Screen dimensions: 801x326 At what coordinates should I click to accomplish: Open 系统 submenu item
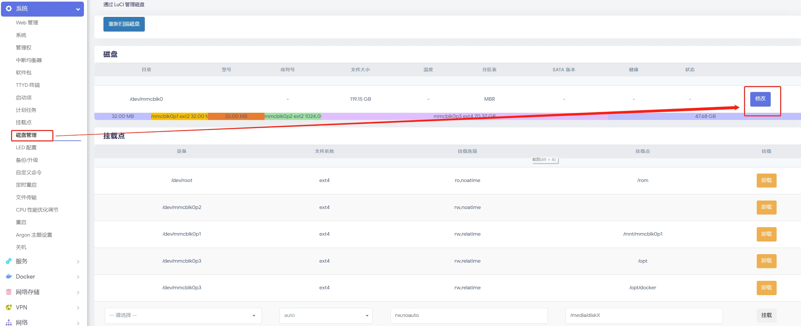21,35
